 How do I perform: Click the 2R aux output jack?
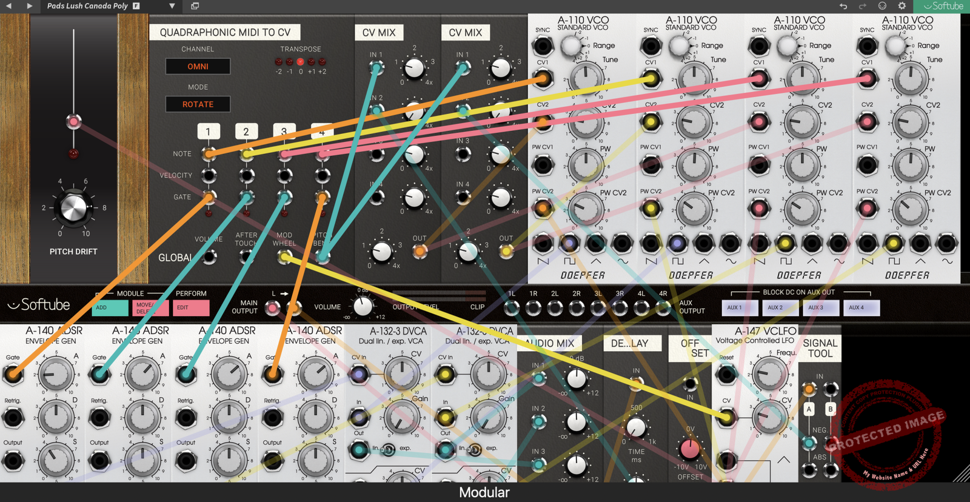pyautogui.click(x=577, y=308)
